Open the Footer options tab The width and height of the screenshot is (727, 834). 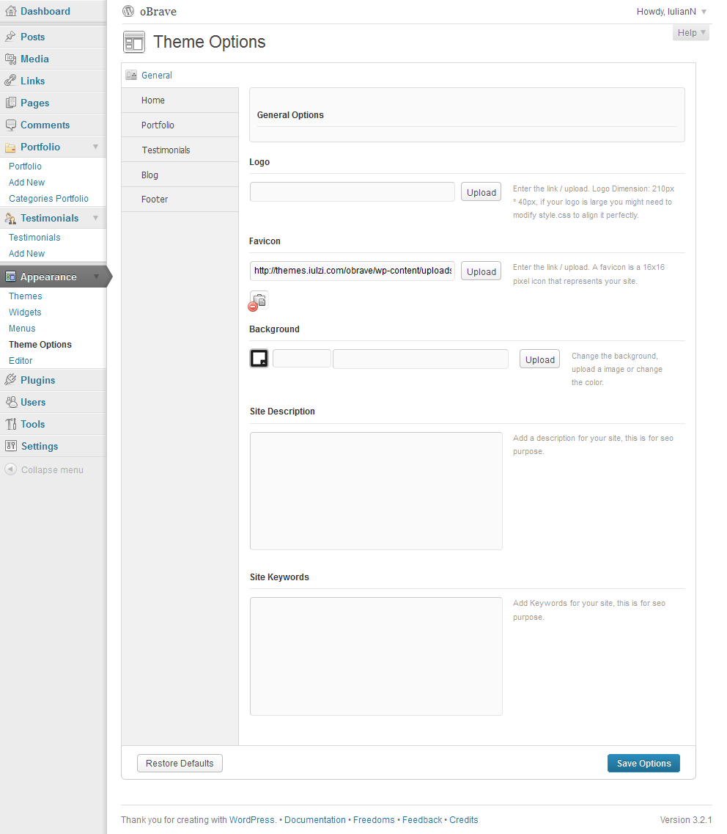tap(155, 200)
